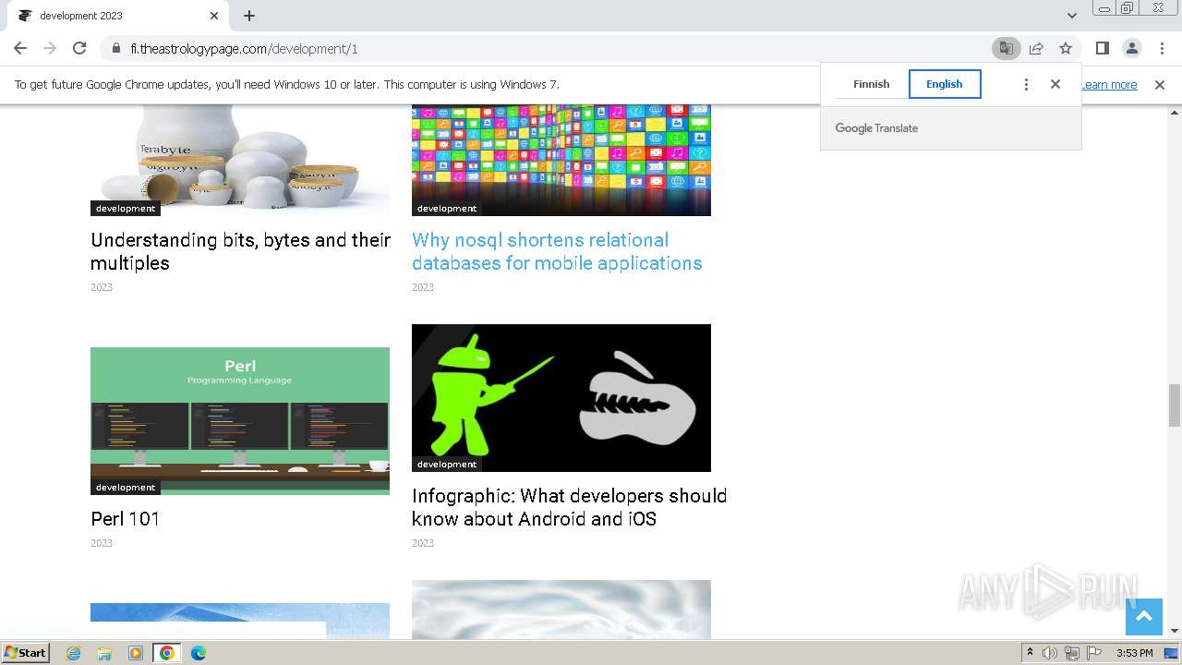The image size is (1182, 665).
Task: Open a new tab
Action: [249, 16]
